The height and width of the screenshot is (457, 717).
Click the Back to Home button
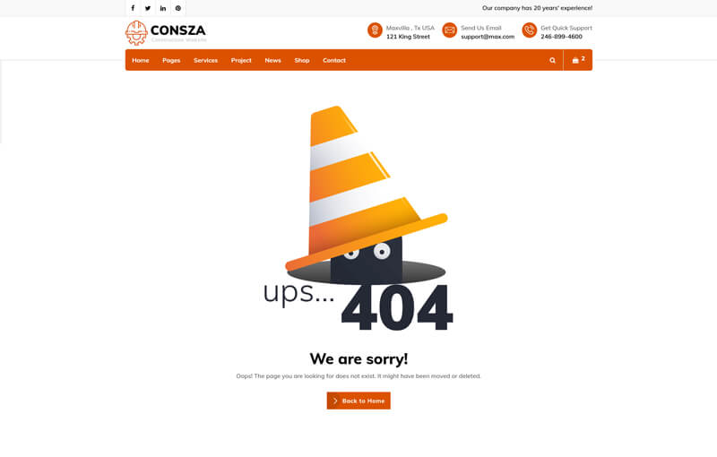tap(358, 401)
